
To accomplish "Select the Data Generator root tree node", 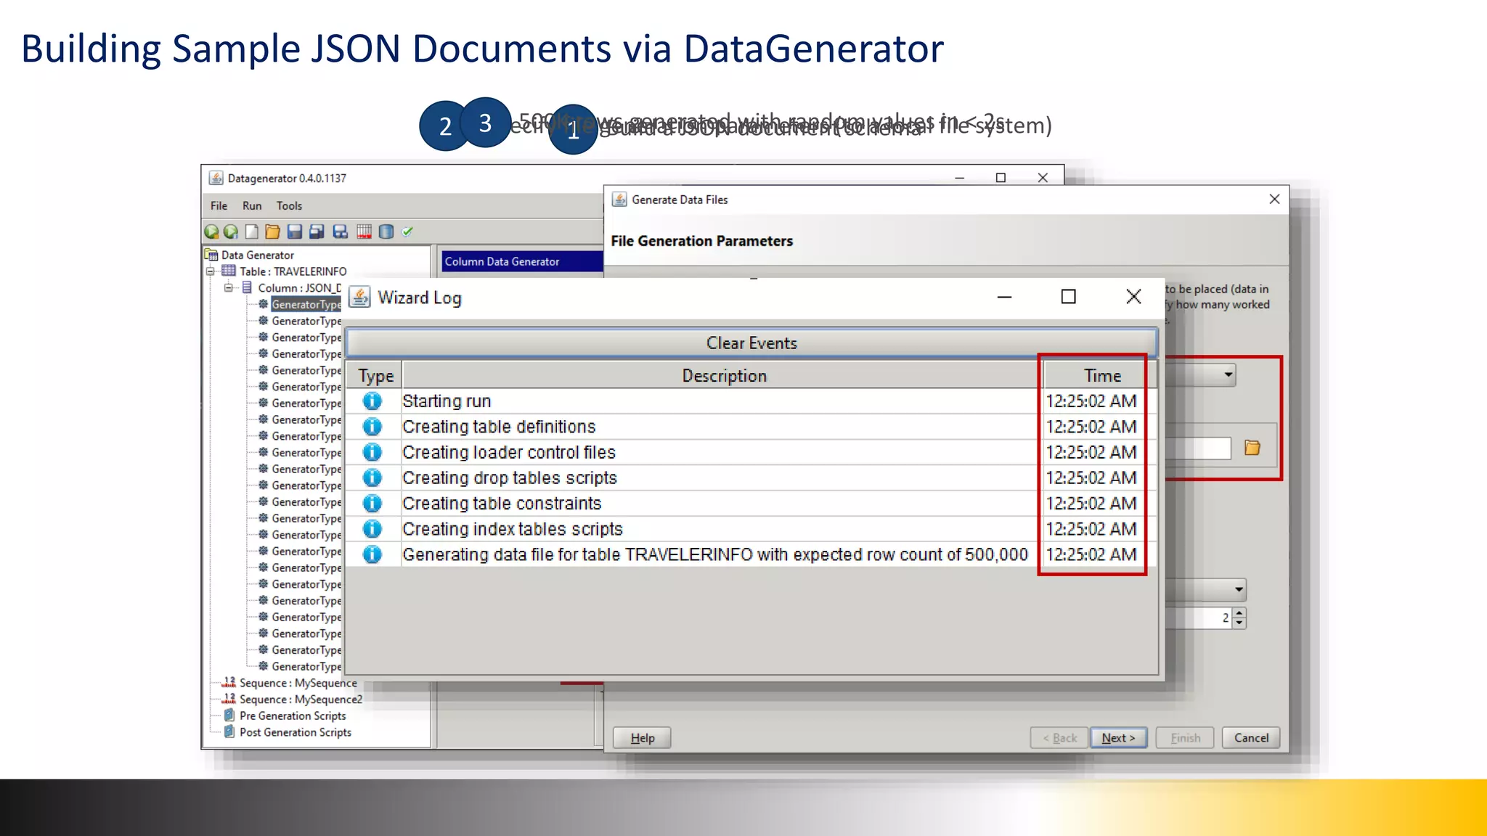I will coord(257,255).
